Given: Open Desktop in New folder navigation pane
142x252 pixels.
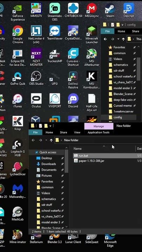Looking at the screenshot, I should click(x=47, y=158).
